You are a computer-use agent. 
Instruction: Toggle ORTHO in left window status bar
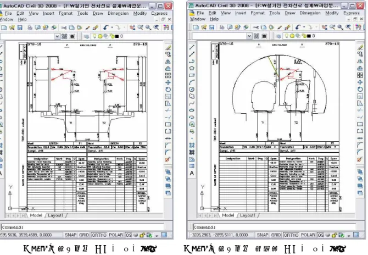(x=99, y=235)
